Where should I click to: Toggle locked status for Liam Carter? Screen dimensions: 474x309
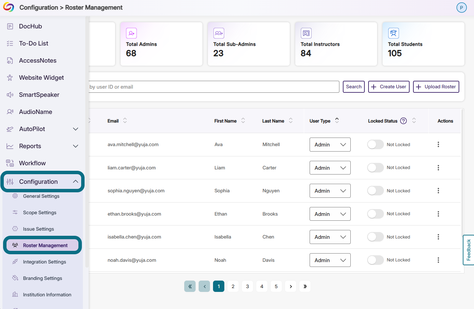[x=375, y=168]
